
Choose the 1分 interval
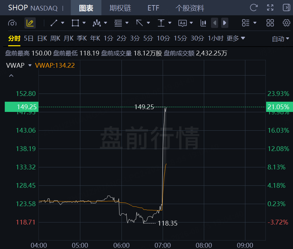click(x=108, y=38)
